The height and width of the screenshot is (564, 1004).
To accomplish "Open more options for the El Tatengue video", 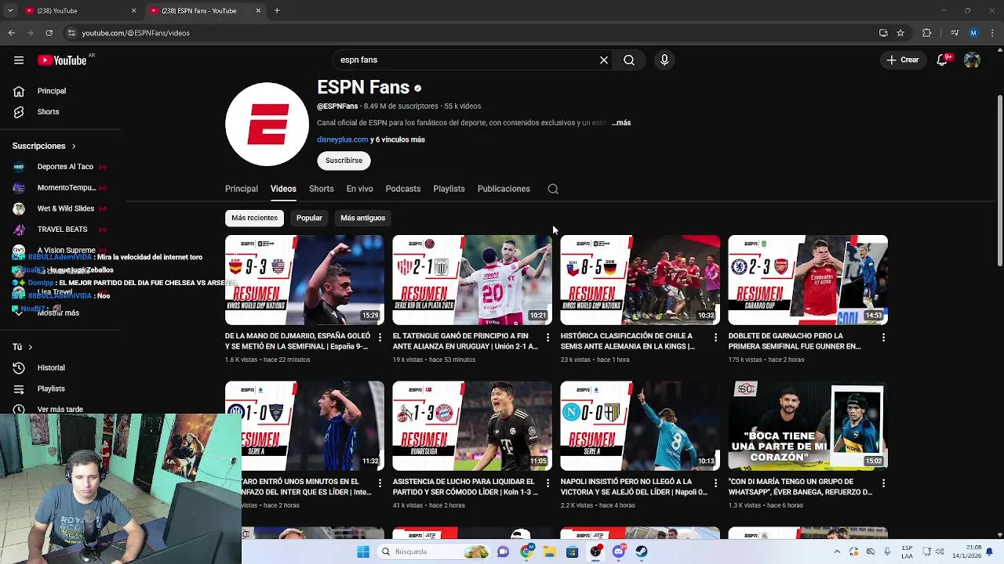I will pyautogui.click(x=547, y=338).
